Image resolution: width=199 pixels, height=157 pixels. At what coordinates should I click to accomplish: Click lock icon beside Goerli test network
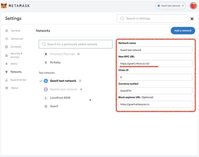[x=80, y=81]
